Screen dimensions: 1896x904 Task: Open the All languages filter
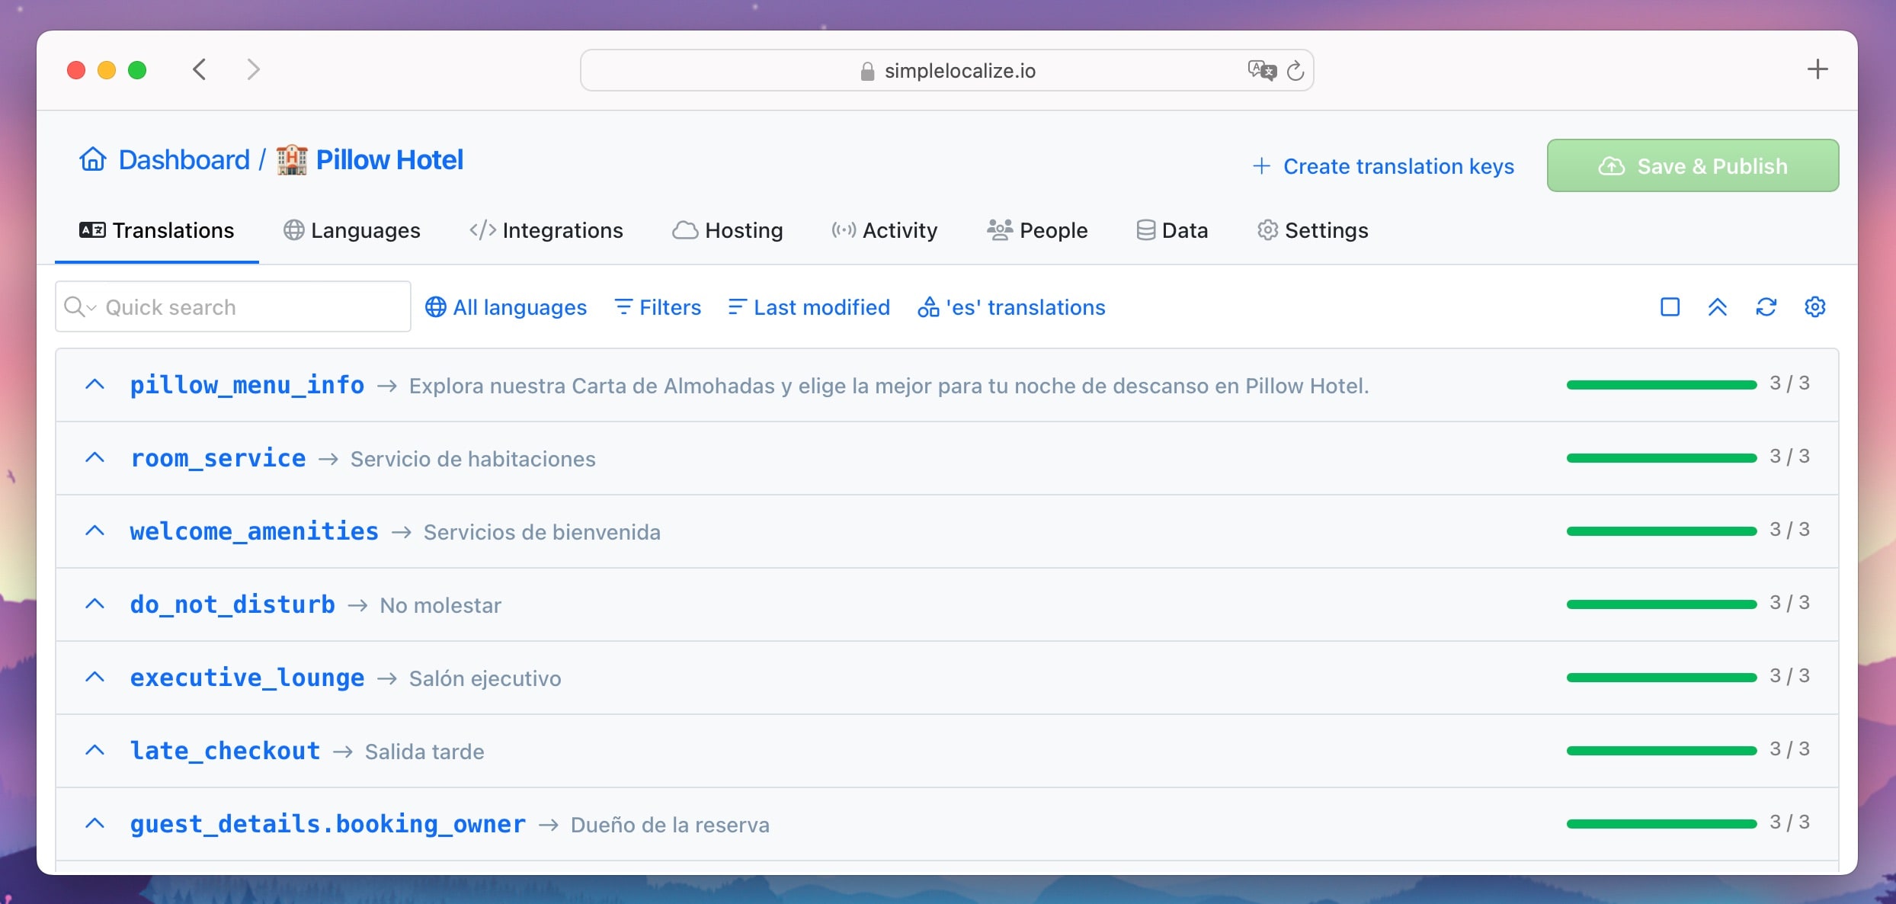[x=506, y=307]
